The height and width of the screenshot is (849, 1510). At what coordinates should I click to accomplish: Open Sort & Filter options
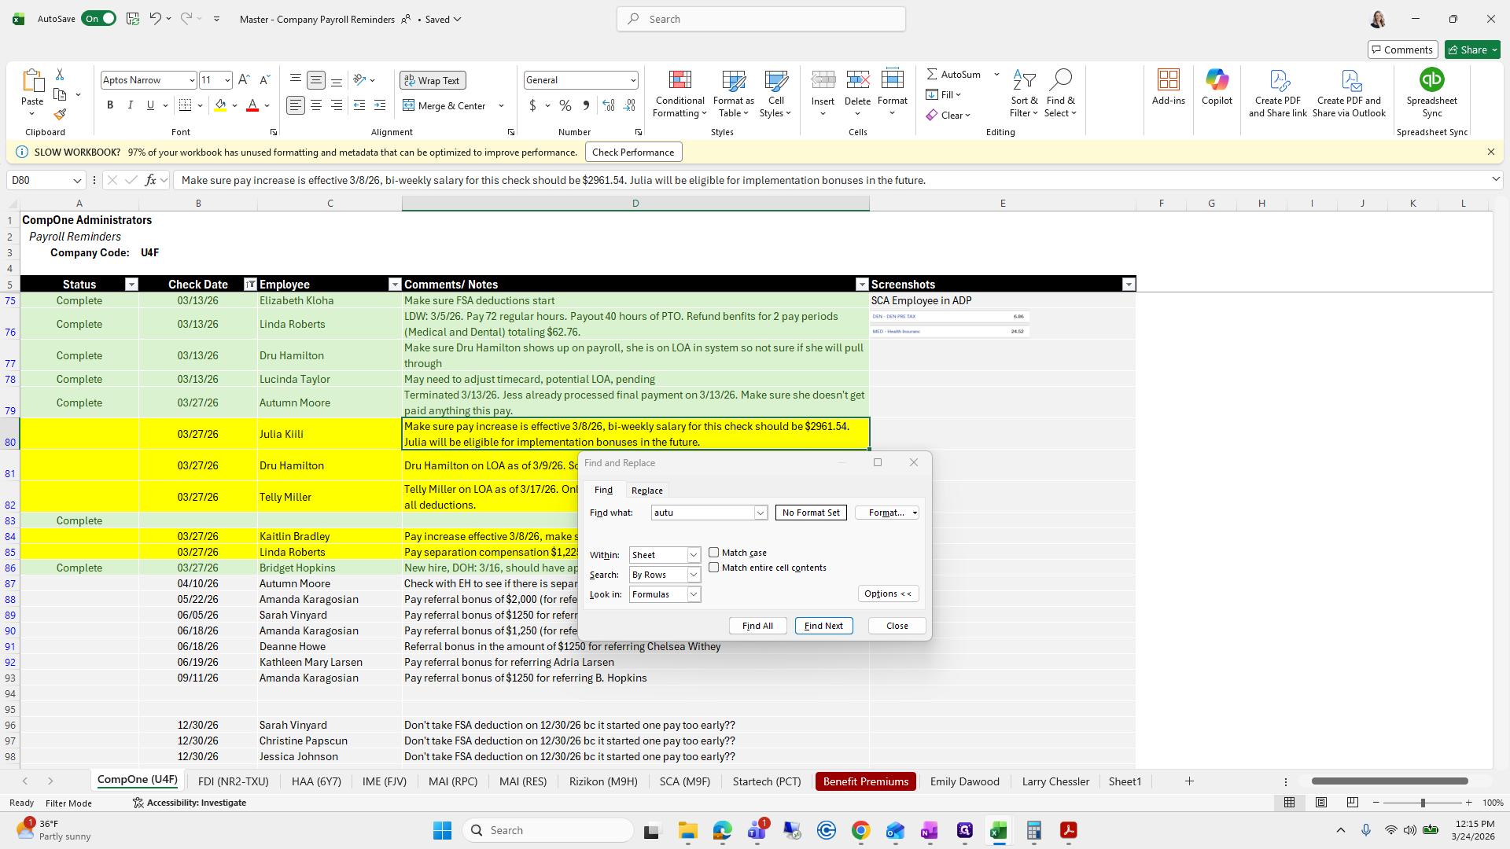[1024, 94]
